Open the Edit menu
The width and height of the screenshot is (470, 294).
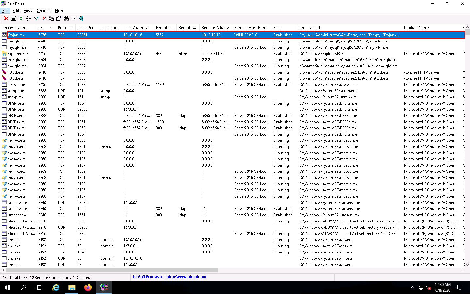click(x=16, y=11)
